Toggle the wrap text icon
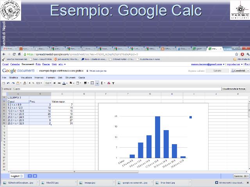250x187 pixels. click(97, 83)
